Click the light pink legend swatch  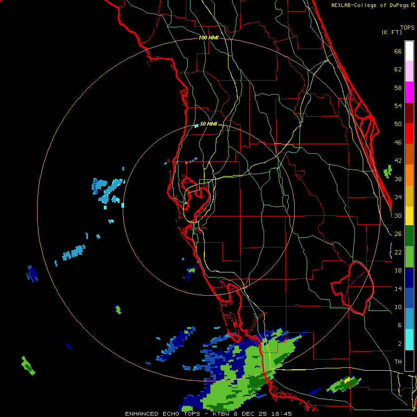pyautogui.click(x=409, y=71)
